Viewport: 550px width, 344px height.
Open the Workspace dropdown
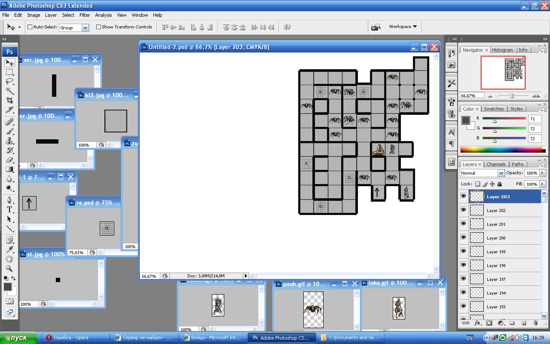pyautogui.click(x=403, y=27)
